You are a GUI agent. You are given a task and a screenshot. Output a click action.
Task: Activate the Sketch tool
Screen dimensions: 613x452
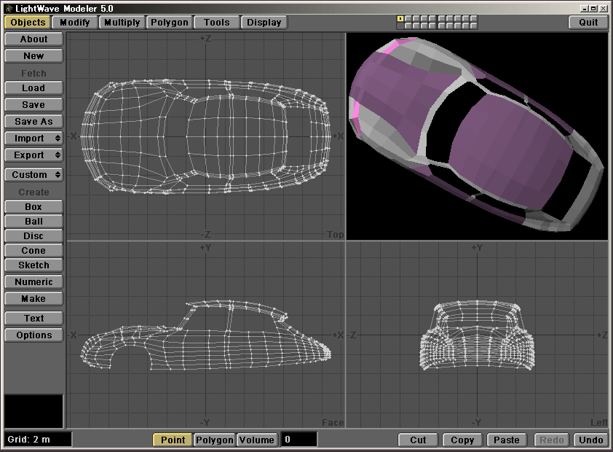pos(33,265)
